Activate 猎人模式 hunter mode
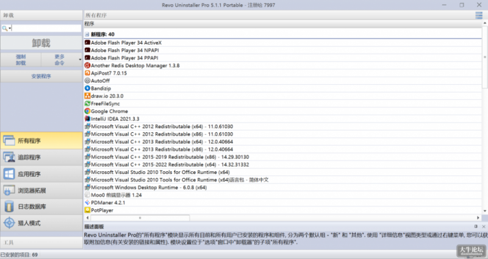This screenshot has width=488, height=259. coord(41,223)
